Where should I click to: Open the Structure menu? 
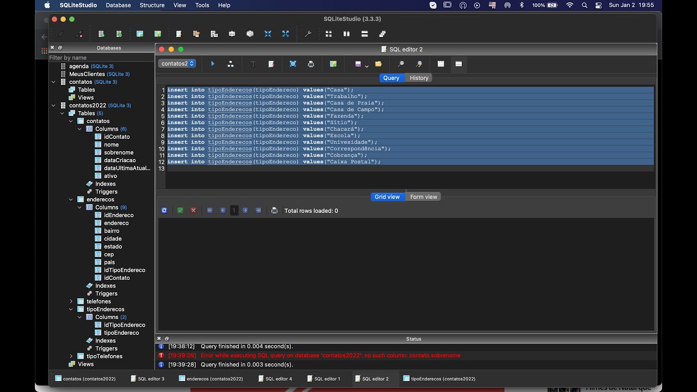(152, 5)
